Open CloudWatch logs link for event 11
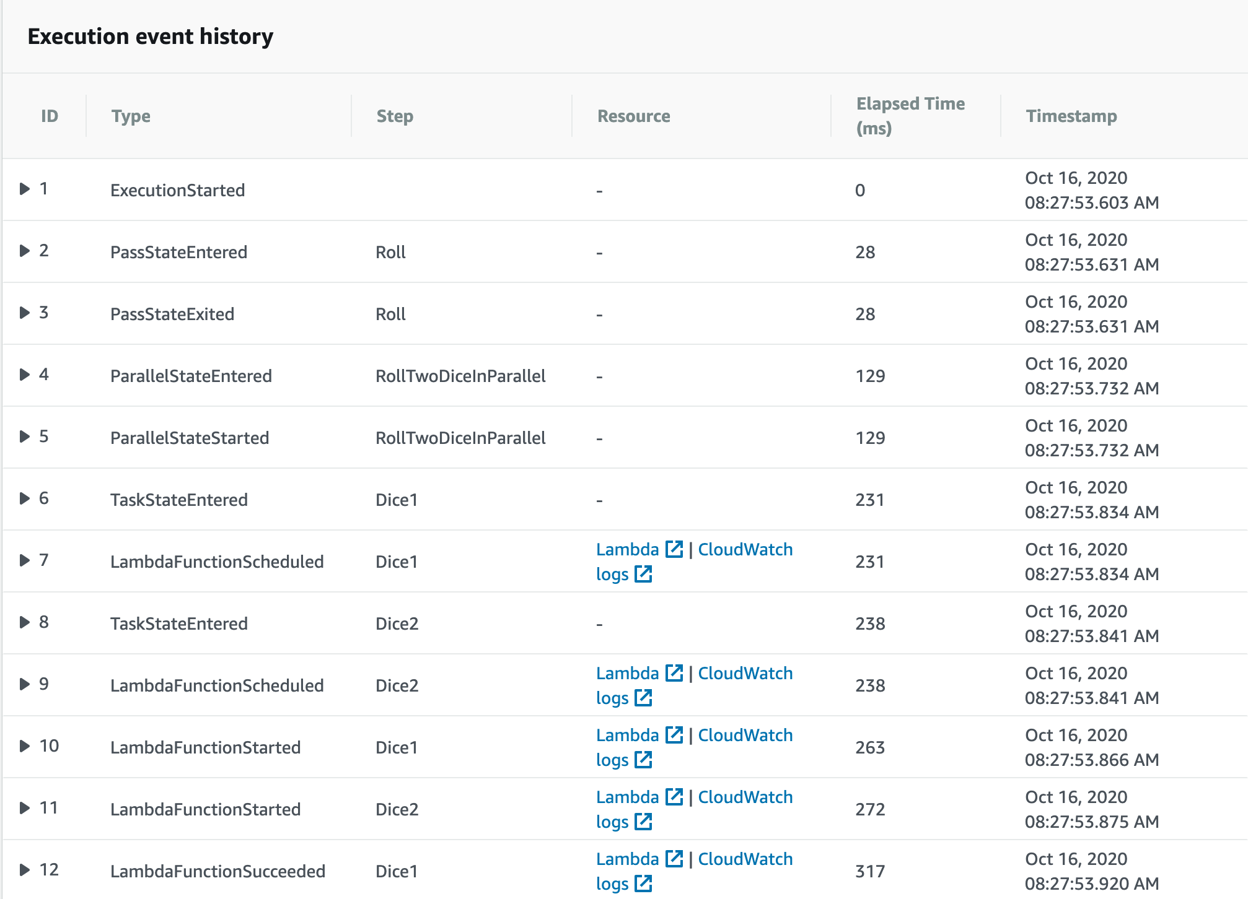Image resolution: width=1248 pixels, height=899 pixels. coord(694,809)
